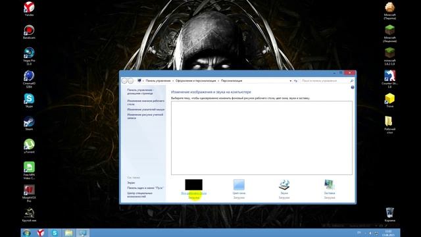
Task: Expand the address bar history dropdown arrow
Action: coord(291,80)
